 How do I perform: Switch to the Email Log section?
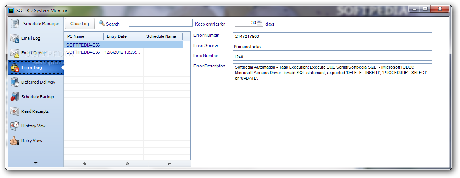point(31,38)
